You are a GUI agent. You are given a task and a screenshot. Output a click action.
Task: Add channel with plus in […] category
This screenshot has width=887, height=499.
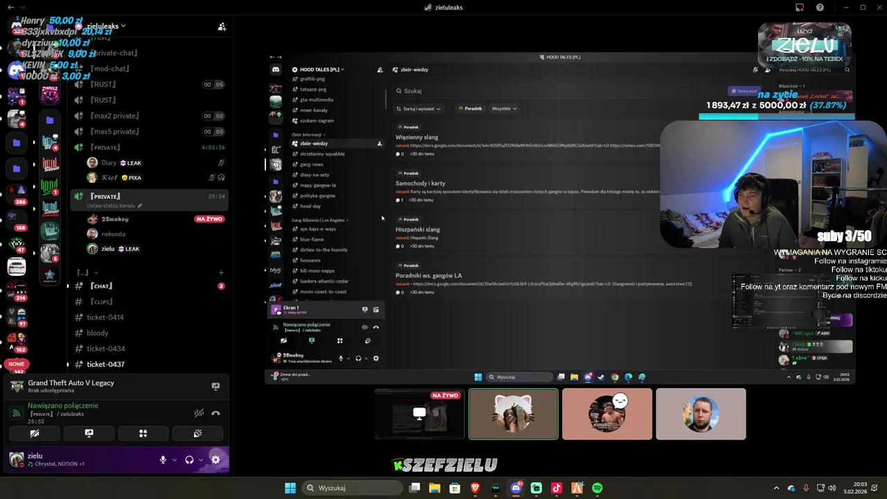coord(221,272)
